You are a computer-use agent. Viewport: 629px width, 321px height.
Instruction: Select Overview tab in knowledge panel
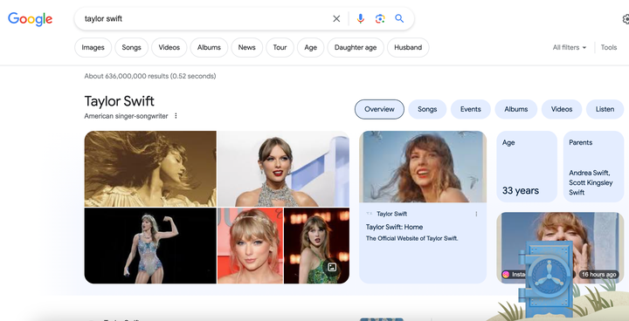379,109
